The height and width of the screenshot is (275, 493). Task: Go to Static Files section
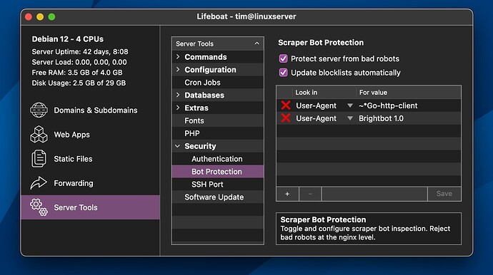tap(90, 159)
